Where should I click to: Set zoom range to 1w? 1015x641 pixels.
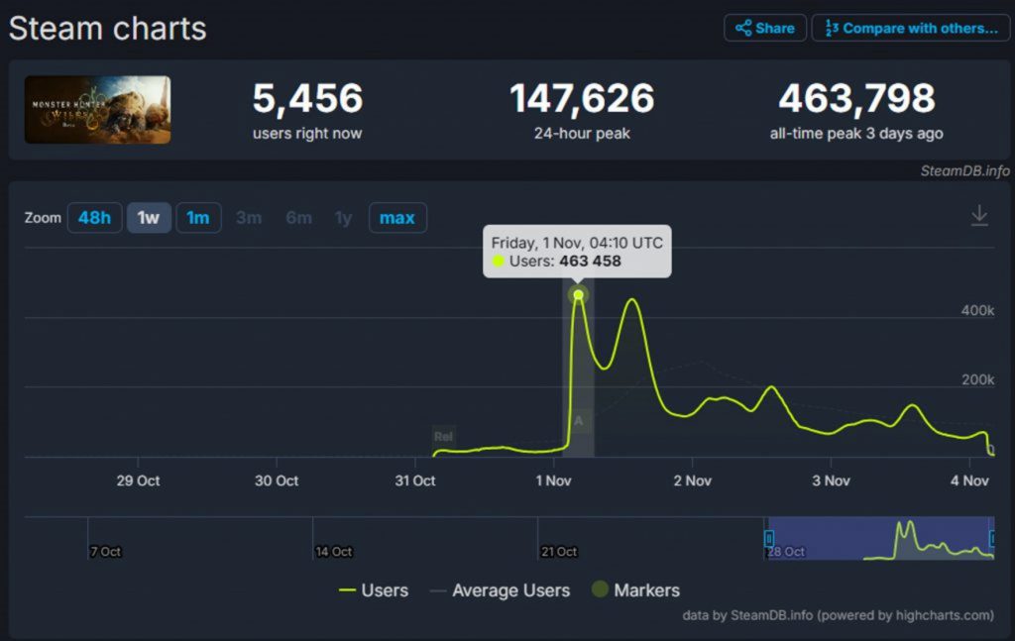pos(149,217)
